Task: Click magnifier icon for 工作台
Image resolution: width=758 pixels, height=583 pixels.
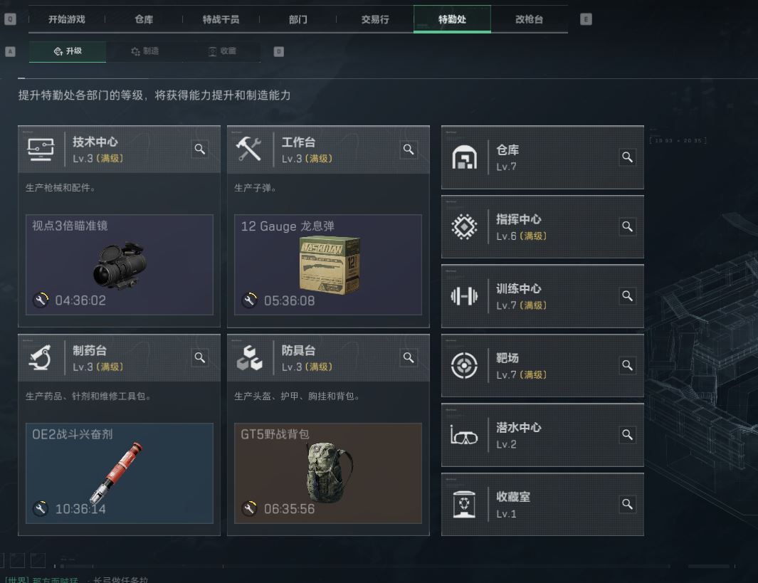Action: (409, 149)
